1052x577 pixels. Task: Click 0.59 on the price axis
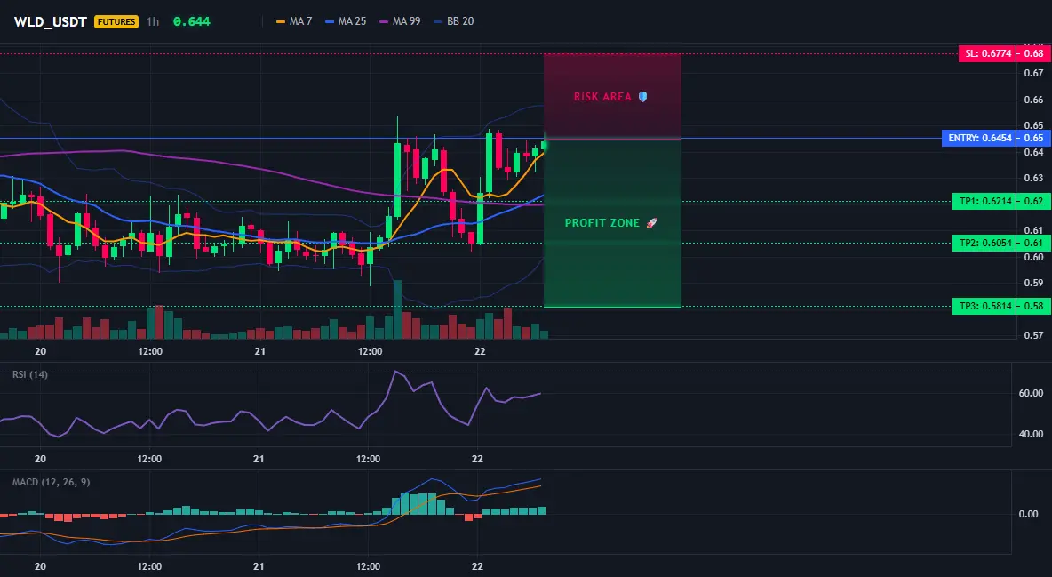[x=1034, y=283]
